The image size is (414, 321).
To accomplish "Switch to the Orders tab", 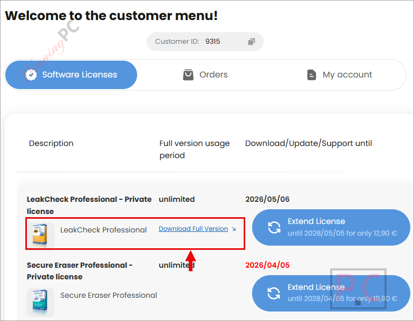I will pyautogui.click(x=205, y=75).
